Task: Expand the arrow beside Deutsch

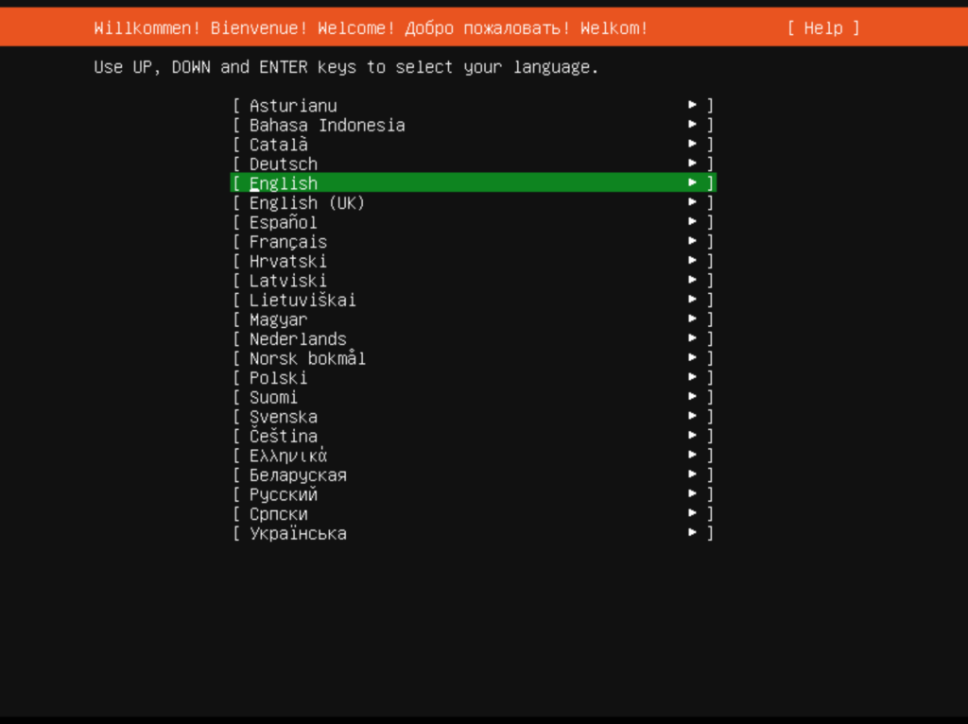Action: click(693, 163)
